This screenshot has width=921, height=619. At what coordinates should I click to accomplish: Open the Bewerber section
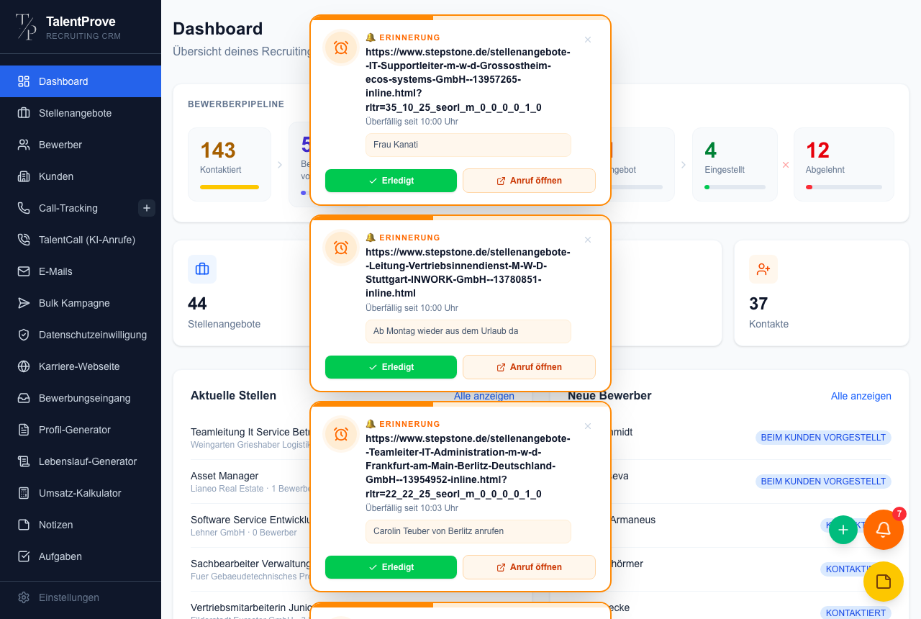click(81, 145)
